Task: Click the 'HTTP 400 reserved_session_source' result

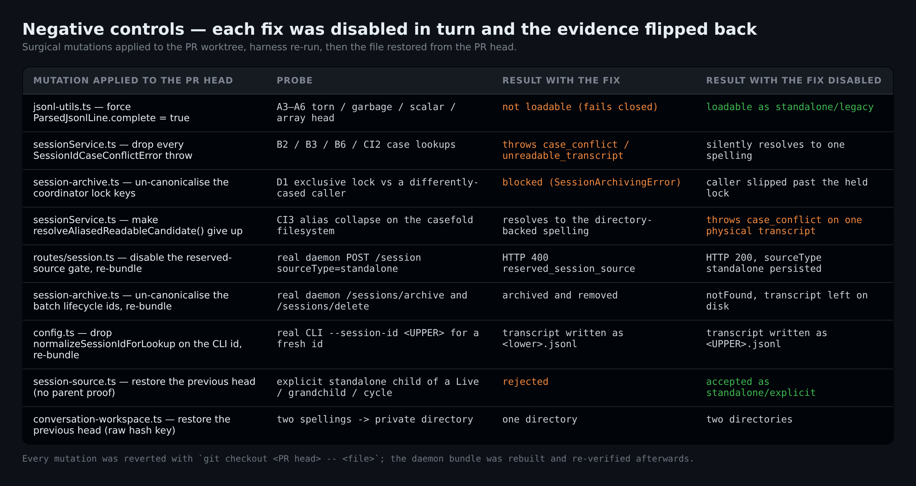Action: tap(568, 263)
